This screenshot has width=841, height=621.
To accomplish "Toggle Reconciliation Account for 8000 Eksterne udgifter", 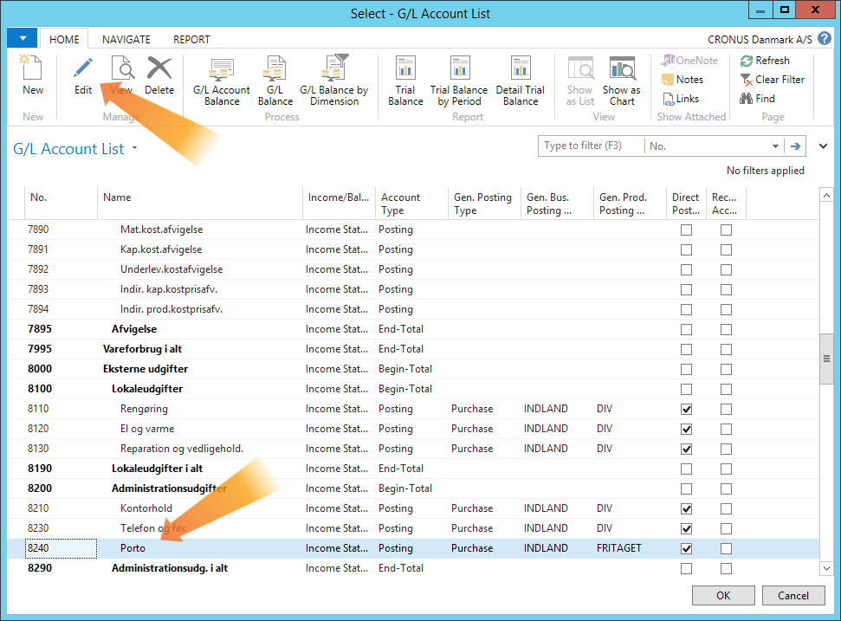I will click(726, 370).
